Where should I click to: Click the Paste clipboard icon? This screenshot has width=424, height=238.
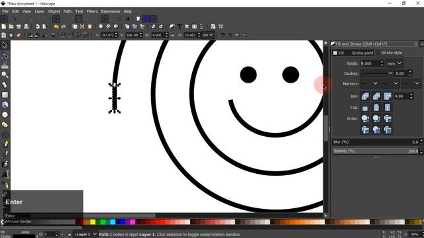click(90, 26)
